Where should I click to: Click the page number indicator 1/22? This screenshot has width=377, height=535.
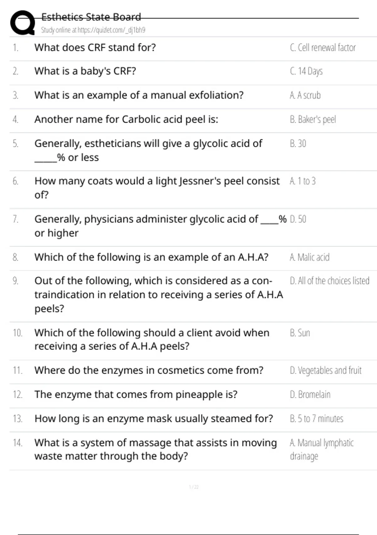194,487
